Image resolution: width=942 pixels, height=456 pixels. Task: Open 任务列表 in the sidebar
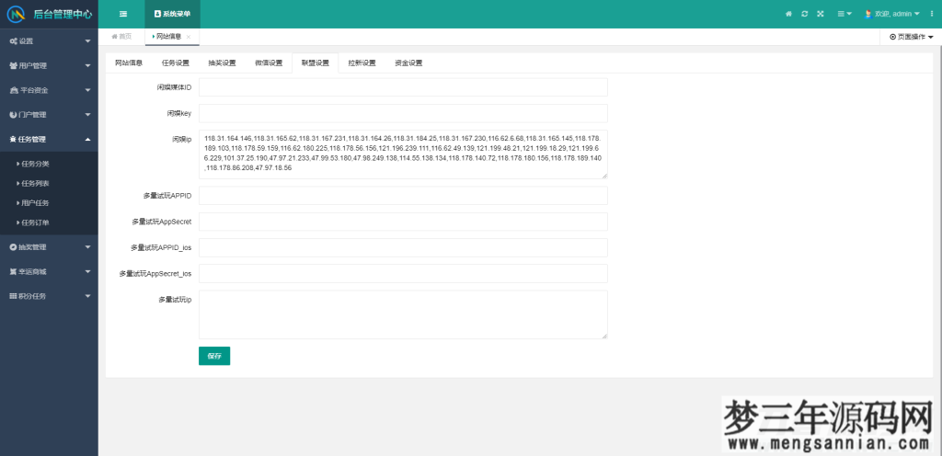(35, 183)
